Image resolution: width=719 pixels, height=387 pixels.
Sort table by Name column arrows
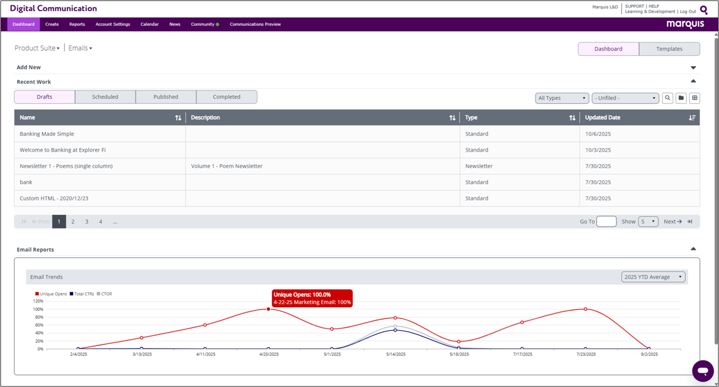click(x=178, y=117)
